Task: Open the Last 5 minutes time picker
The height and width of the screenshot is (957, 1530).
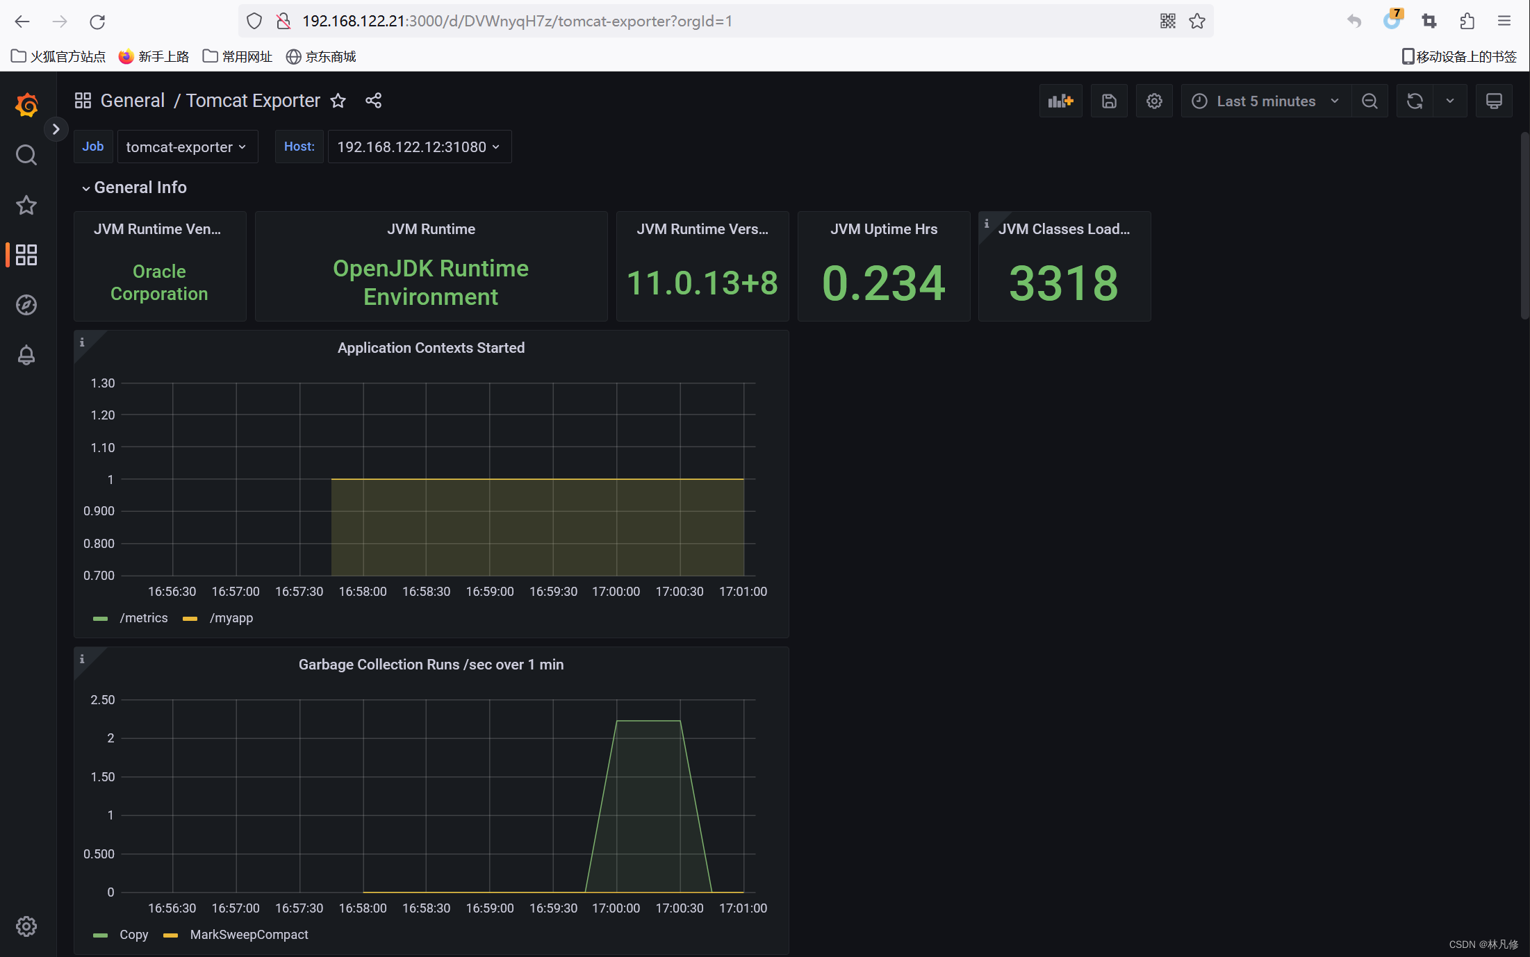Action: pos(1266,101)
